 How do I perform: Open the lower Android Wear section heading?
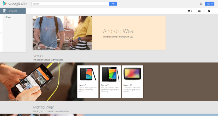[x=43, y=107]
